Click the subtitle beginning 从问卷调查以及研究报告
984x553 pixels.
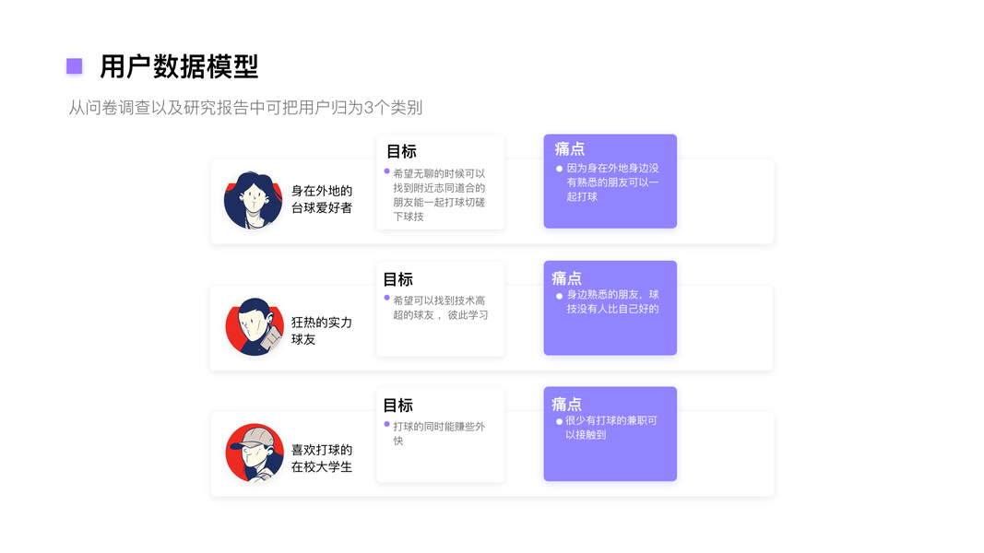245,108
